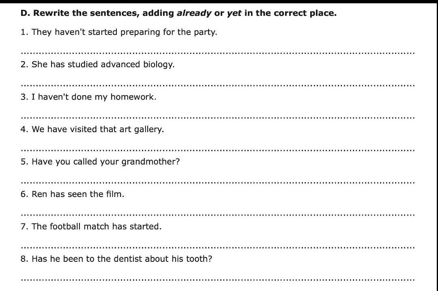438x291 pixels.
Task: Click sentence 2 about advanced biology
Action: (x=97, y=64)
